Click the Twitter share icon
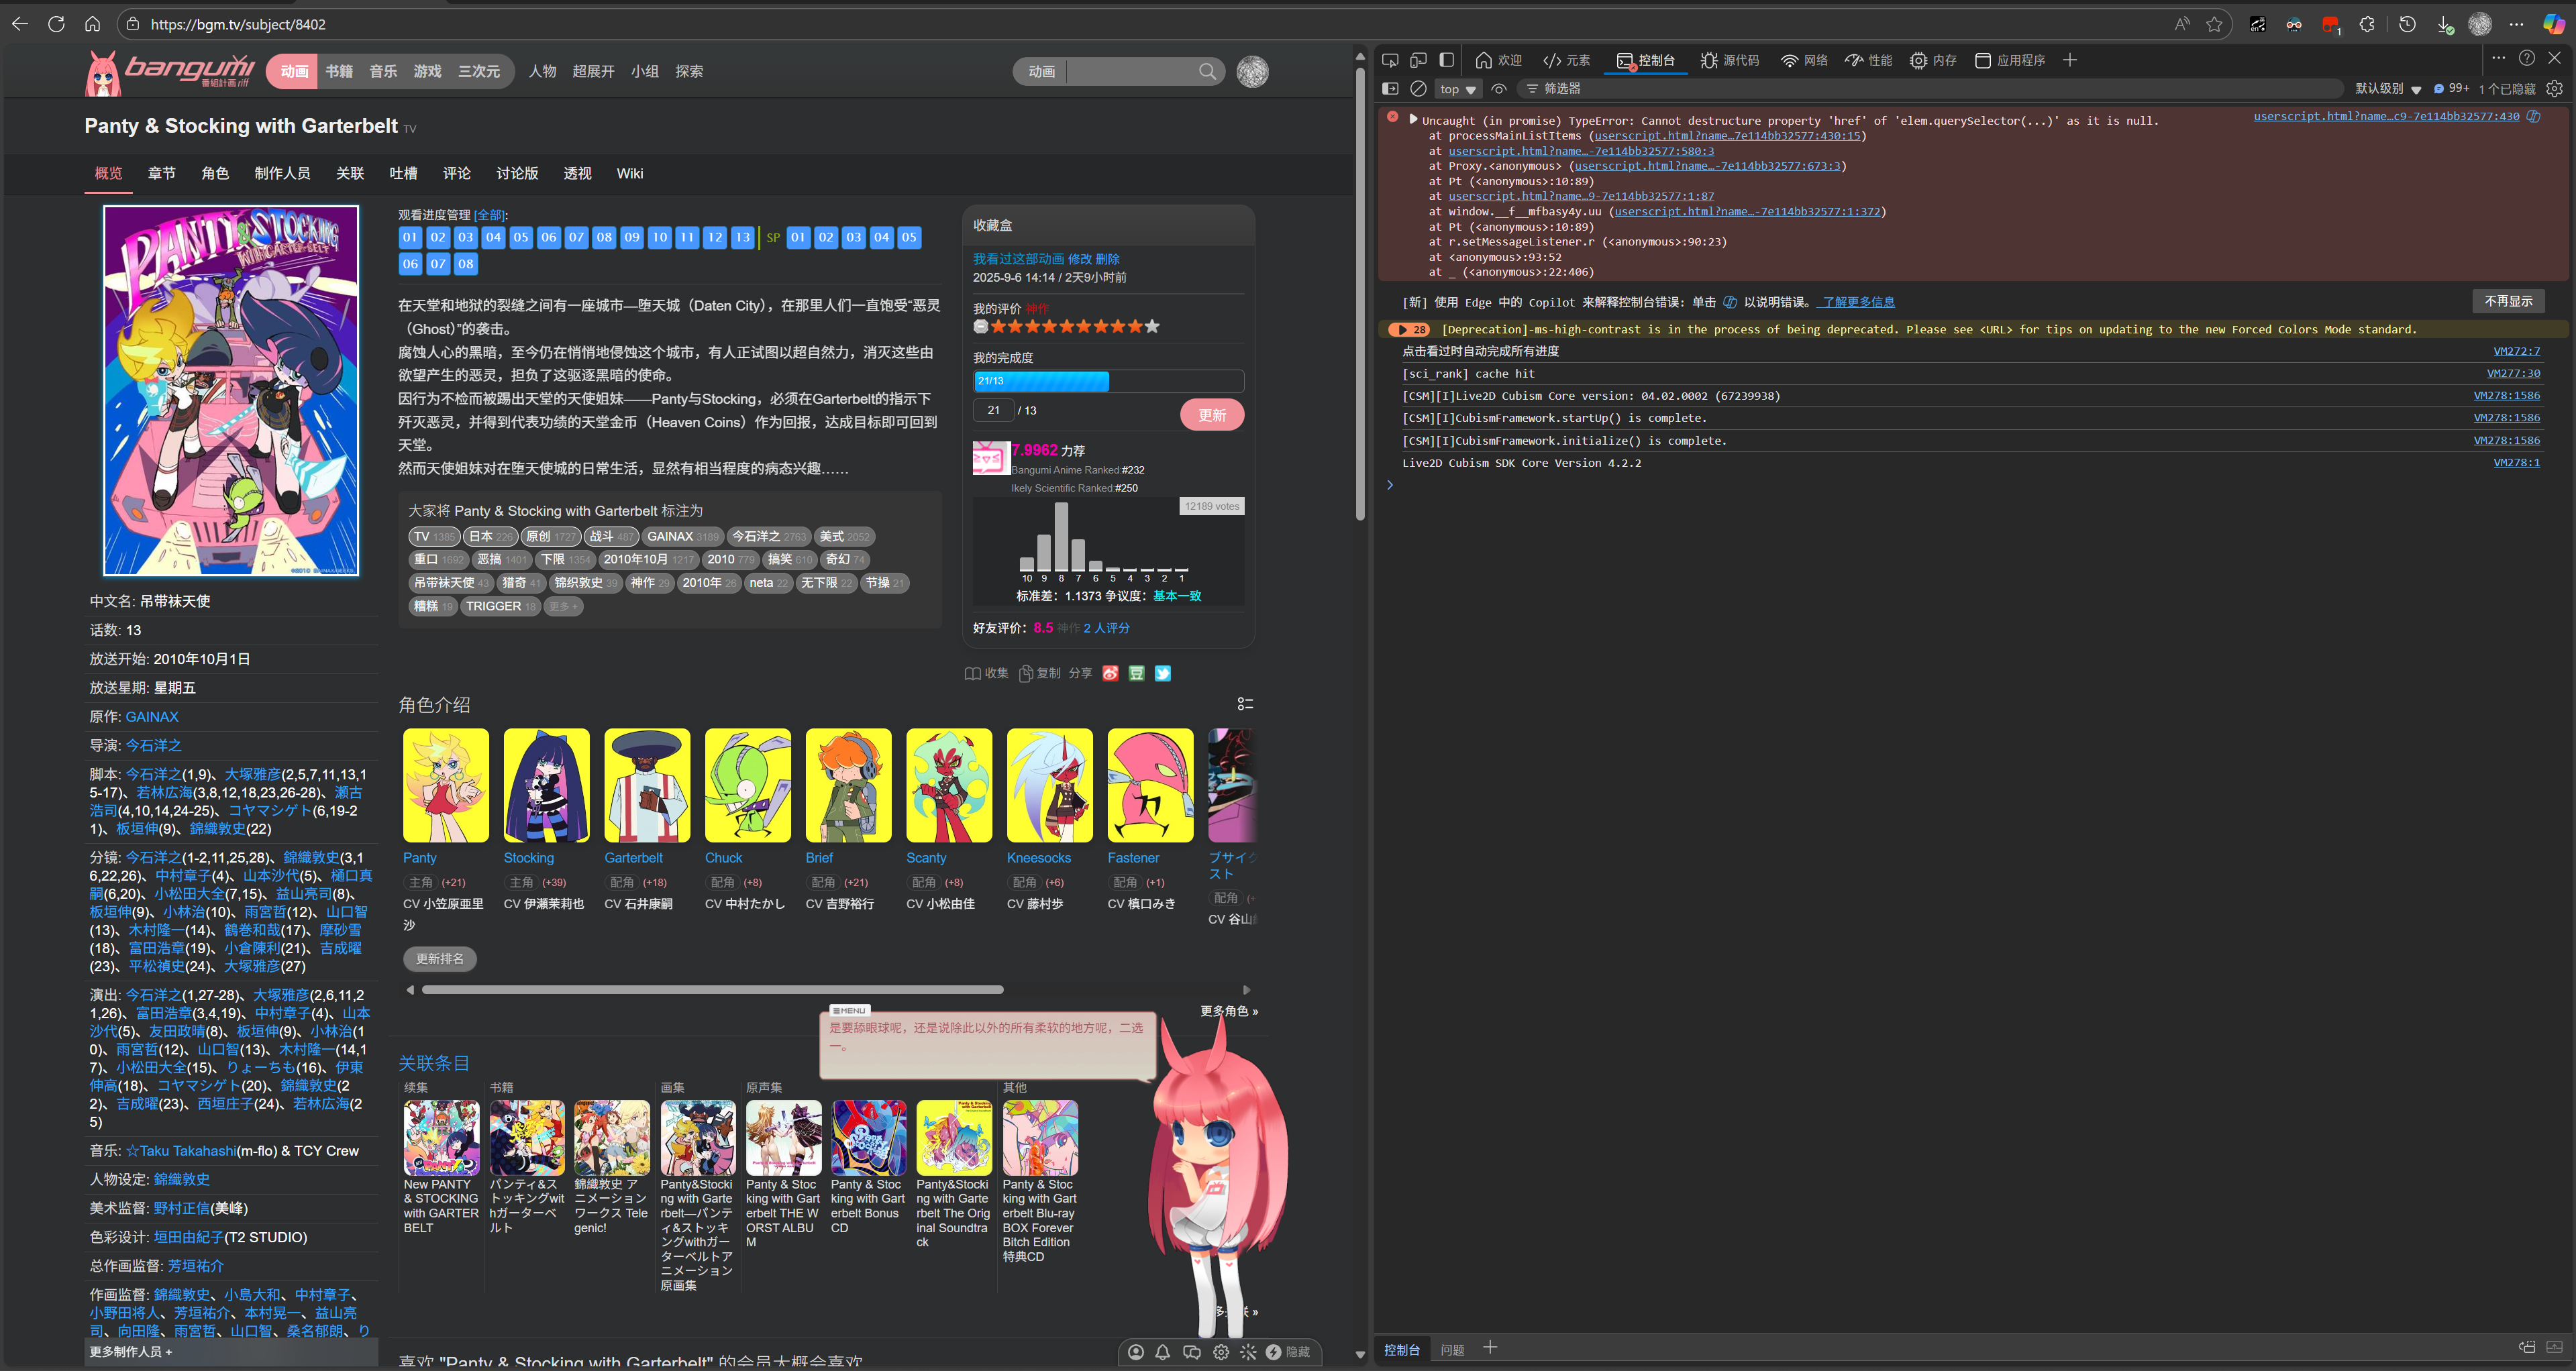This screenshot has width=2576, height=1371. pos(1162,673)
